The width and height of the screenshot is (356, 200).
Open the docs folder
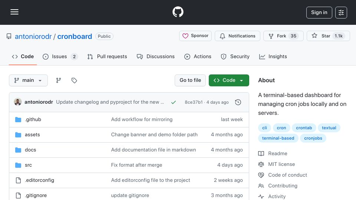pos(30,150)
